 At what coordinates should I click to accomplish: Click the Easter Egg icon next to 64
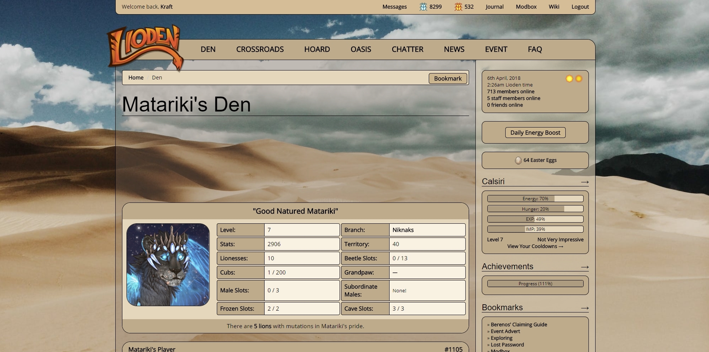[x=518, y=160]
